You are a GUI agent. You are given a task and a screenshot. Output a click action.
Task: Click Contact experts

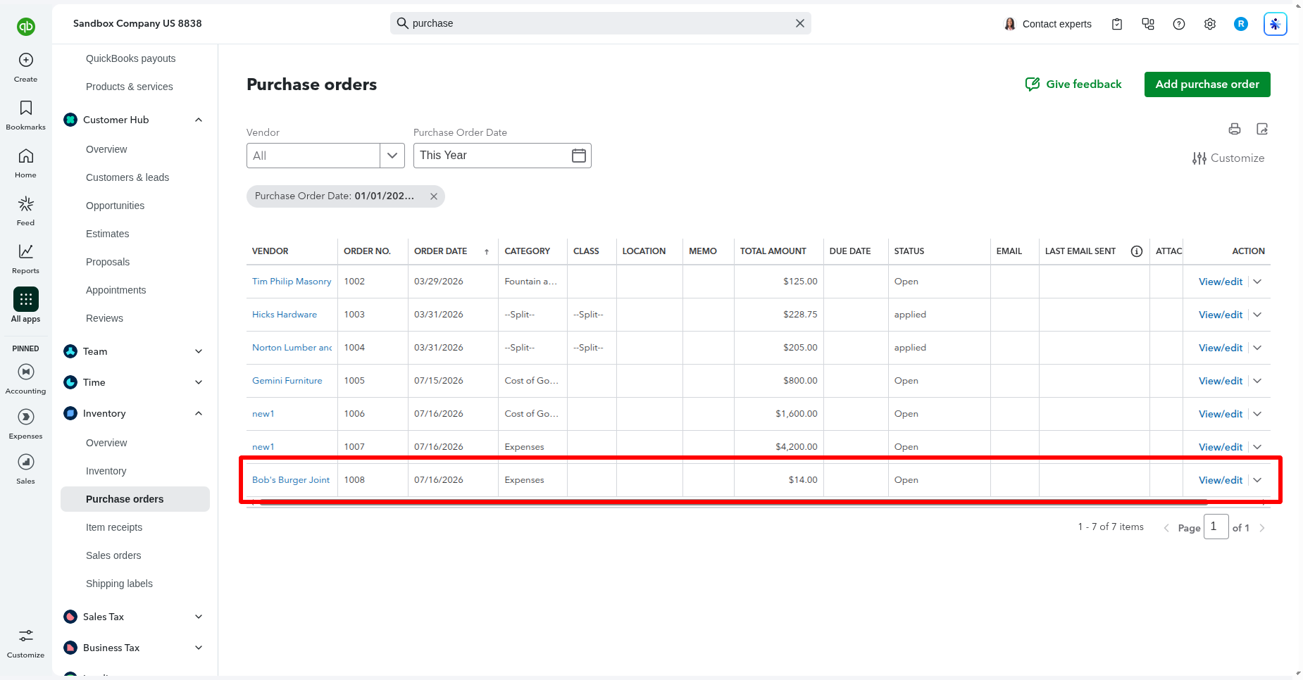click(1048, 24)
